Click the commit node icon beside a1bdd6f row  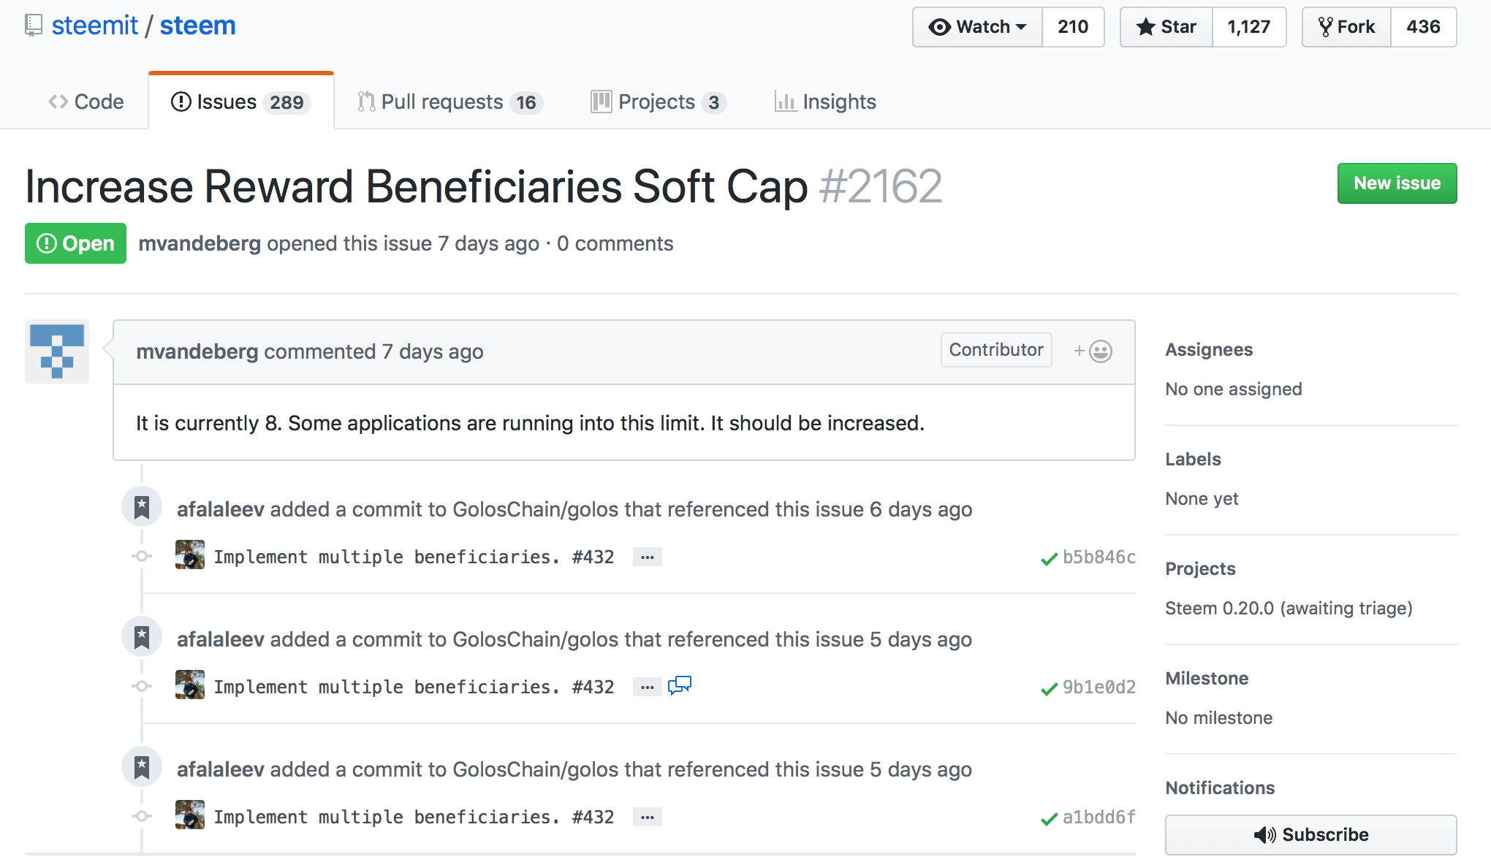click(142, 816)
